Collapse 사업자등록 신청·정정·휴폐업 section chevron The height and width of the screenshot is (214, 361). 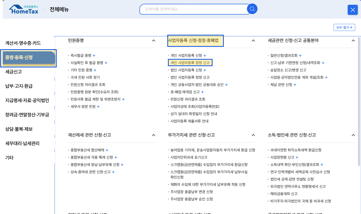[253, 40]
